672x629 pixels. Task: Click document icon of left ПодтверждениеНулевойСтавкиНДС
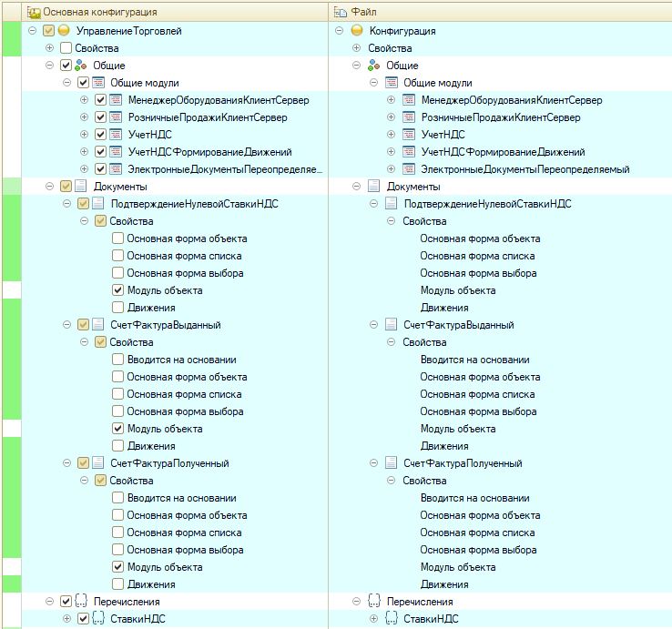[x=98, y=204]
